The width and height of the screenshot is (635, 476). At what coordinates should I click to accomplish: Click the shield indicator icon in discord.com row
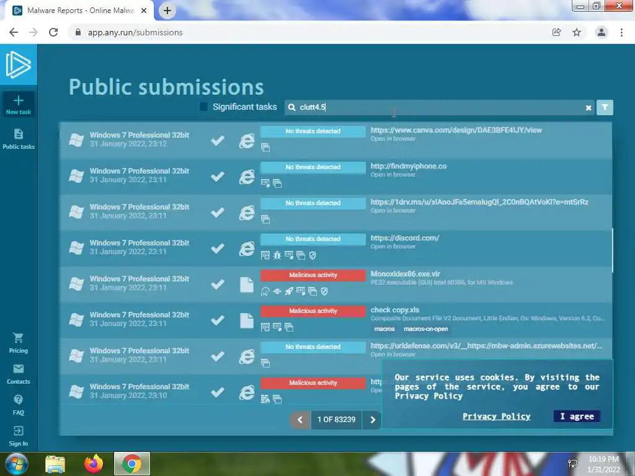(313, 255)
